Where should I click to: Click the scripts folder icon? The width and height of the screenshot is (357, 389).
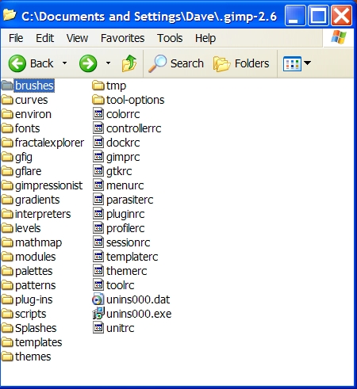(x=7, y=314)
